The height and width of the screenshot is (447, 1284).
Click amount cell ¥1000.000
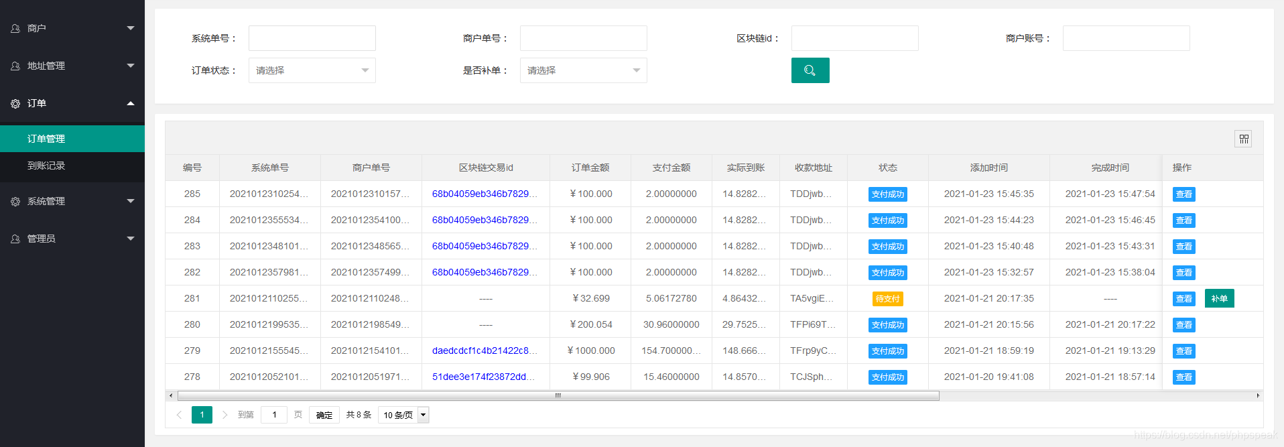591,350
